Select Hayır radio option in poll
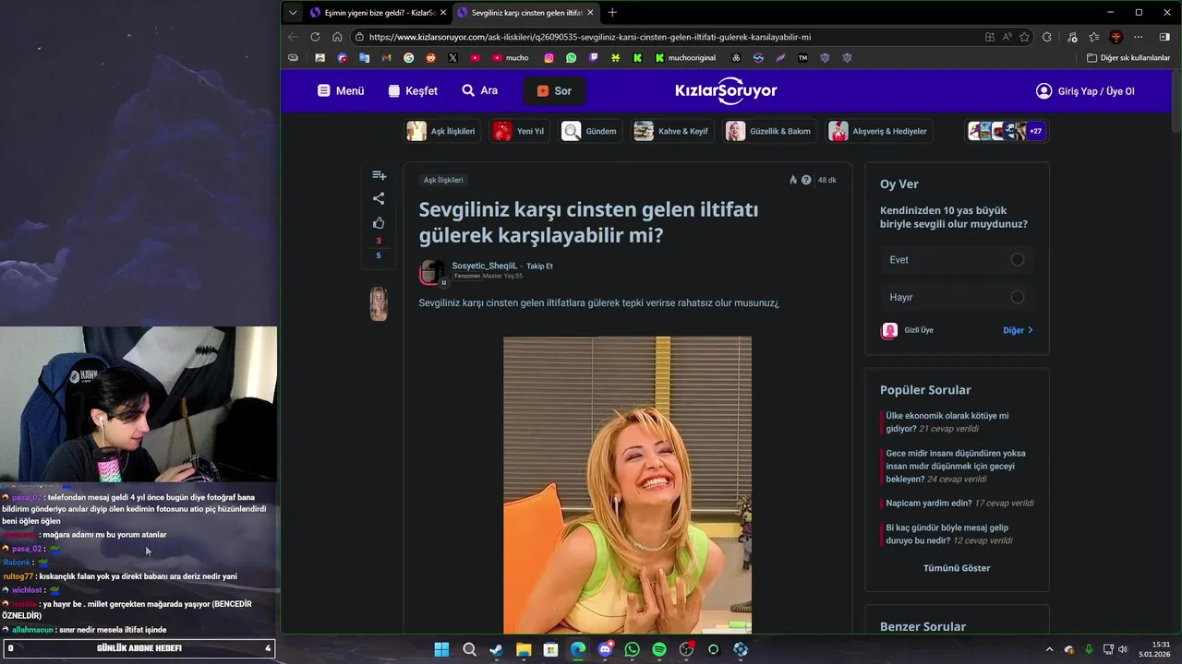The height and width of the screenshot is (664, 1182). (x=1017, y=297)
